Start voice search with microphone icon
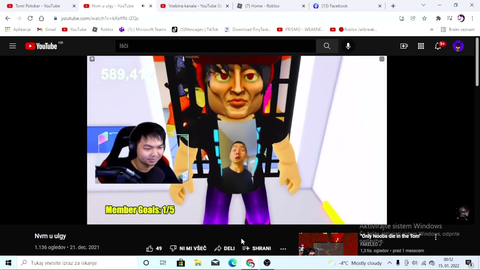Viewport: 480px width, 270px height. pos(348,46)
